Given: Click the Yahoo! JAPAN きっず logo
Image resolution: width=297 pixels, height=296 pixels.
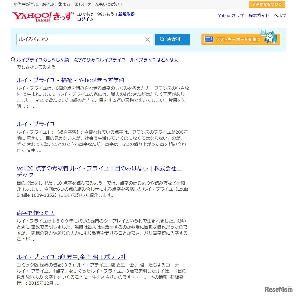Looking at the screenshot, I should [x=43, y=16].
